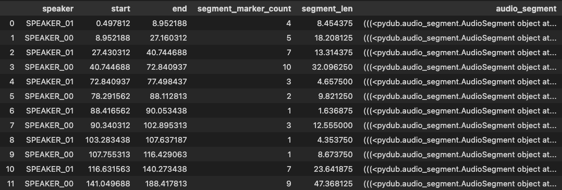Image resolution: width=562 pixels, height=190 pixels.
Task: Click segment_len value 8.454375
Action: point(335,23)
